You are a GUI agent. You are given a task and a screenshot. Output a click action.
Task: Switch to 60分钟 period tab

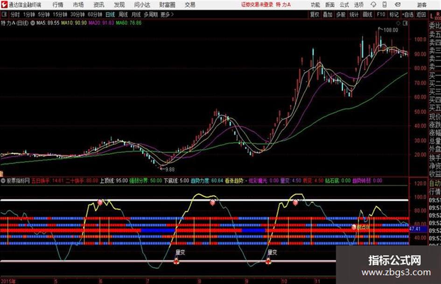pos(95,14)
